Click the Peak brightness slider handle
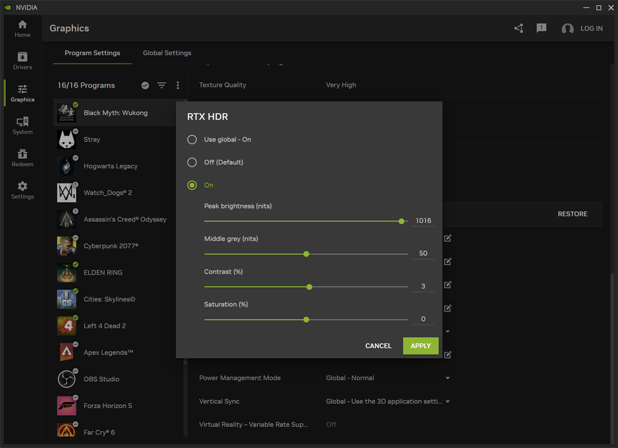 pyautogui.click(x=401, y=221)
